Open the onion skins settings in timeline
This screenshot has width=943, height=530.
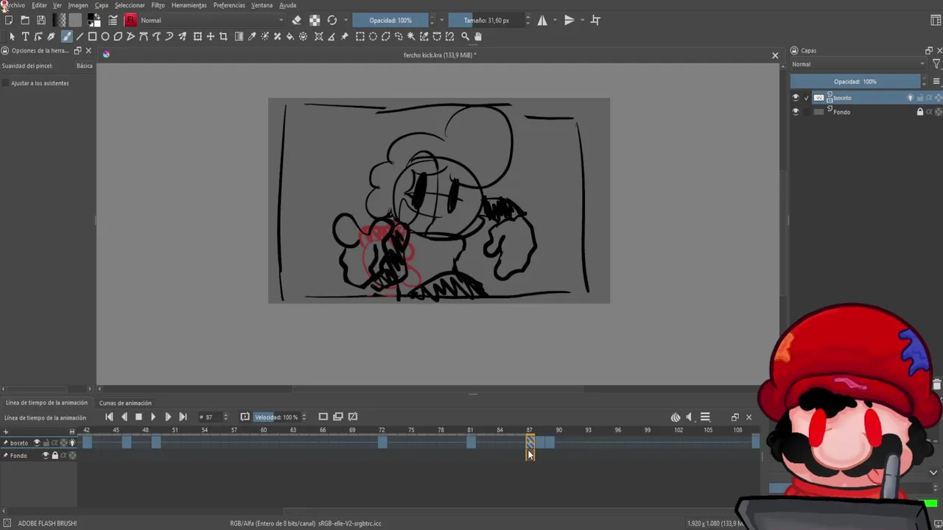click(x=676, y=417)
